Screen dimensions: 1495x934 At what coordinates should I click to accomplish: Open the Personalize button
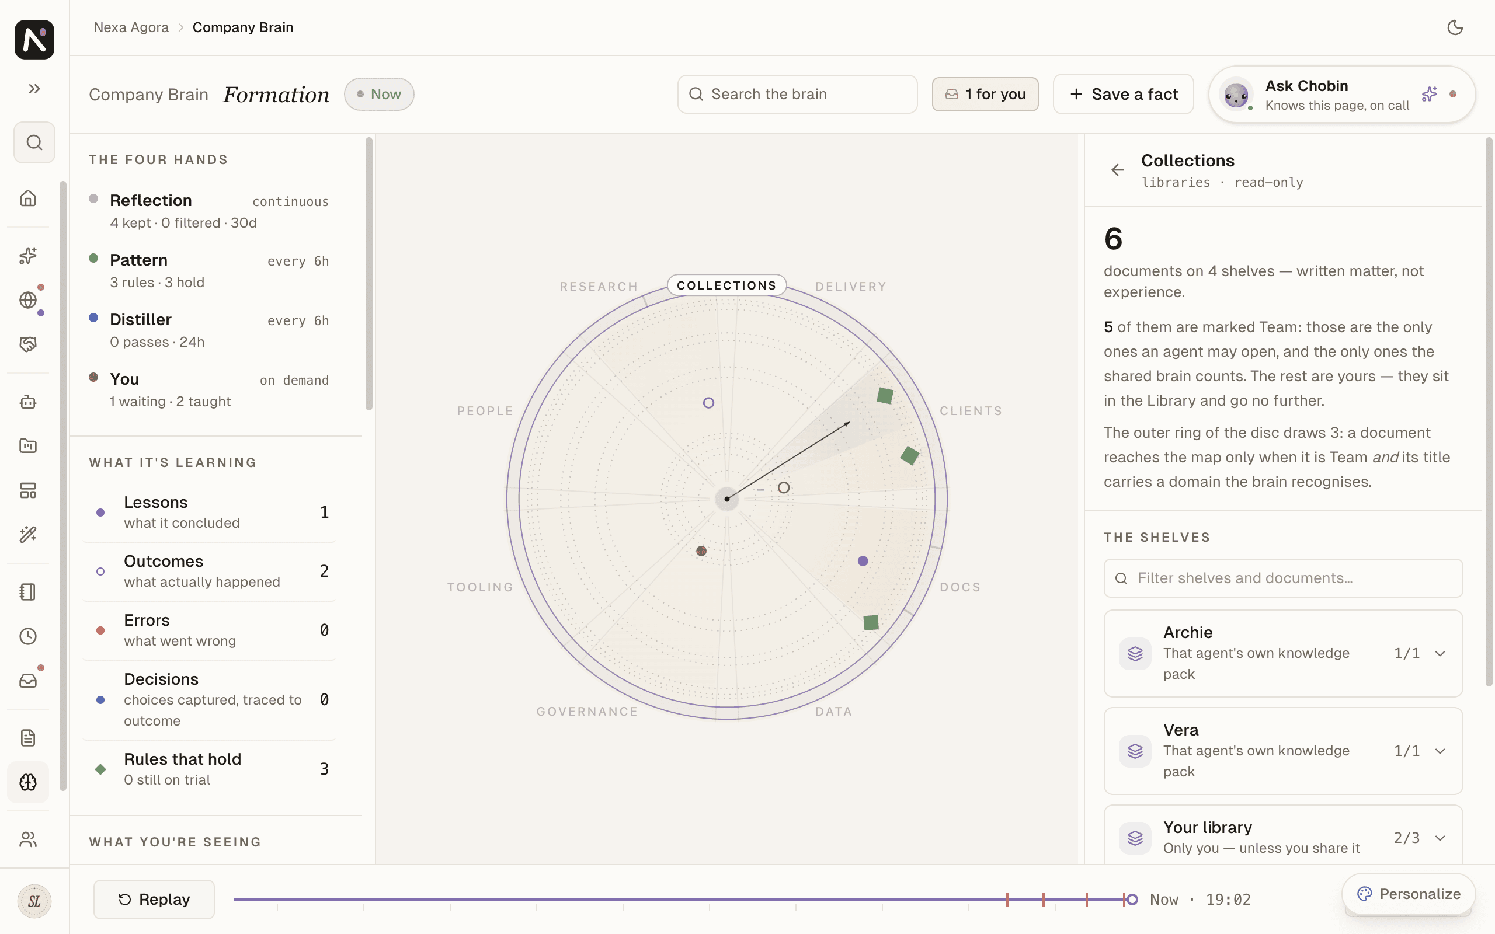[x=1409, y=894]
